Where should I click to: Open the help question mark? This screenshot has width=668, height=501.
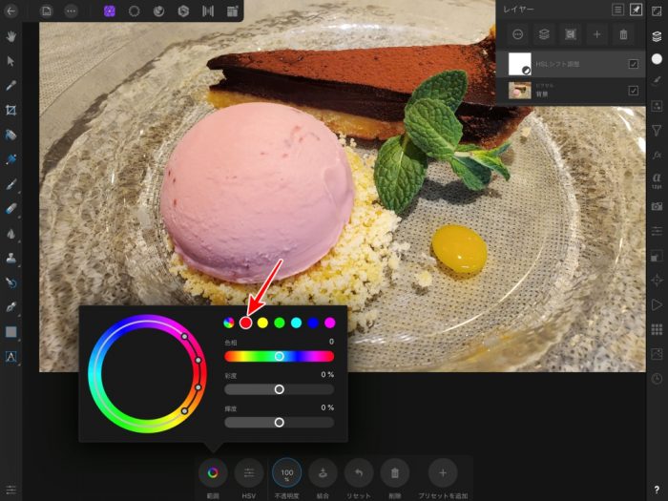pos(657,490)
